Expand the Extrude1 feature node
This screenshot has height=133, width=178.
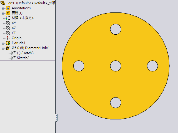pos(3,43)
